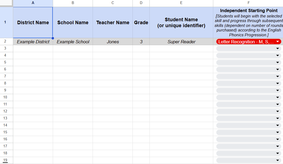Click the Student Name header cell
Viewport: 283px width, 164px height.
(x=181, y=23)
